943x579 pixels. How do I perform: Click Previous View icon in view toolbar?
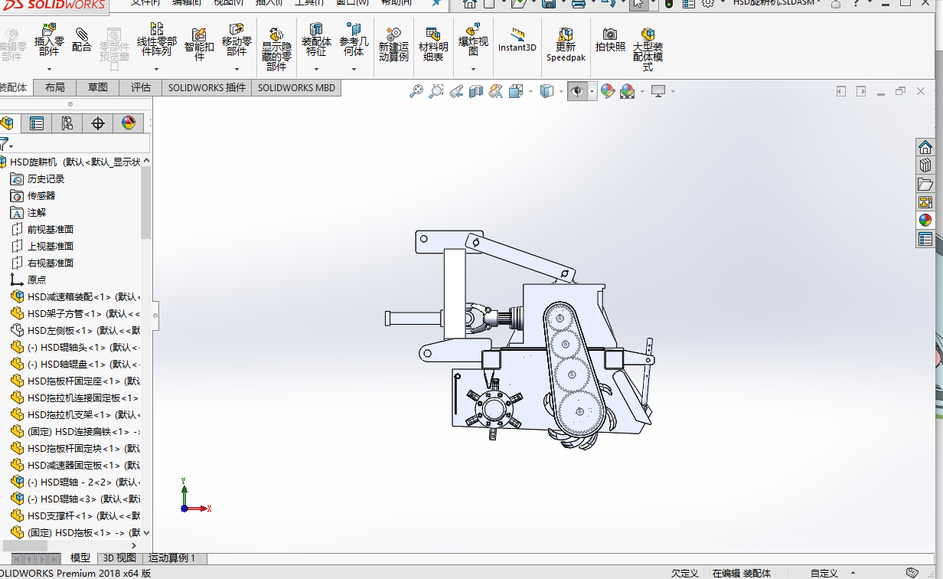pos(455,91)
